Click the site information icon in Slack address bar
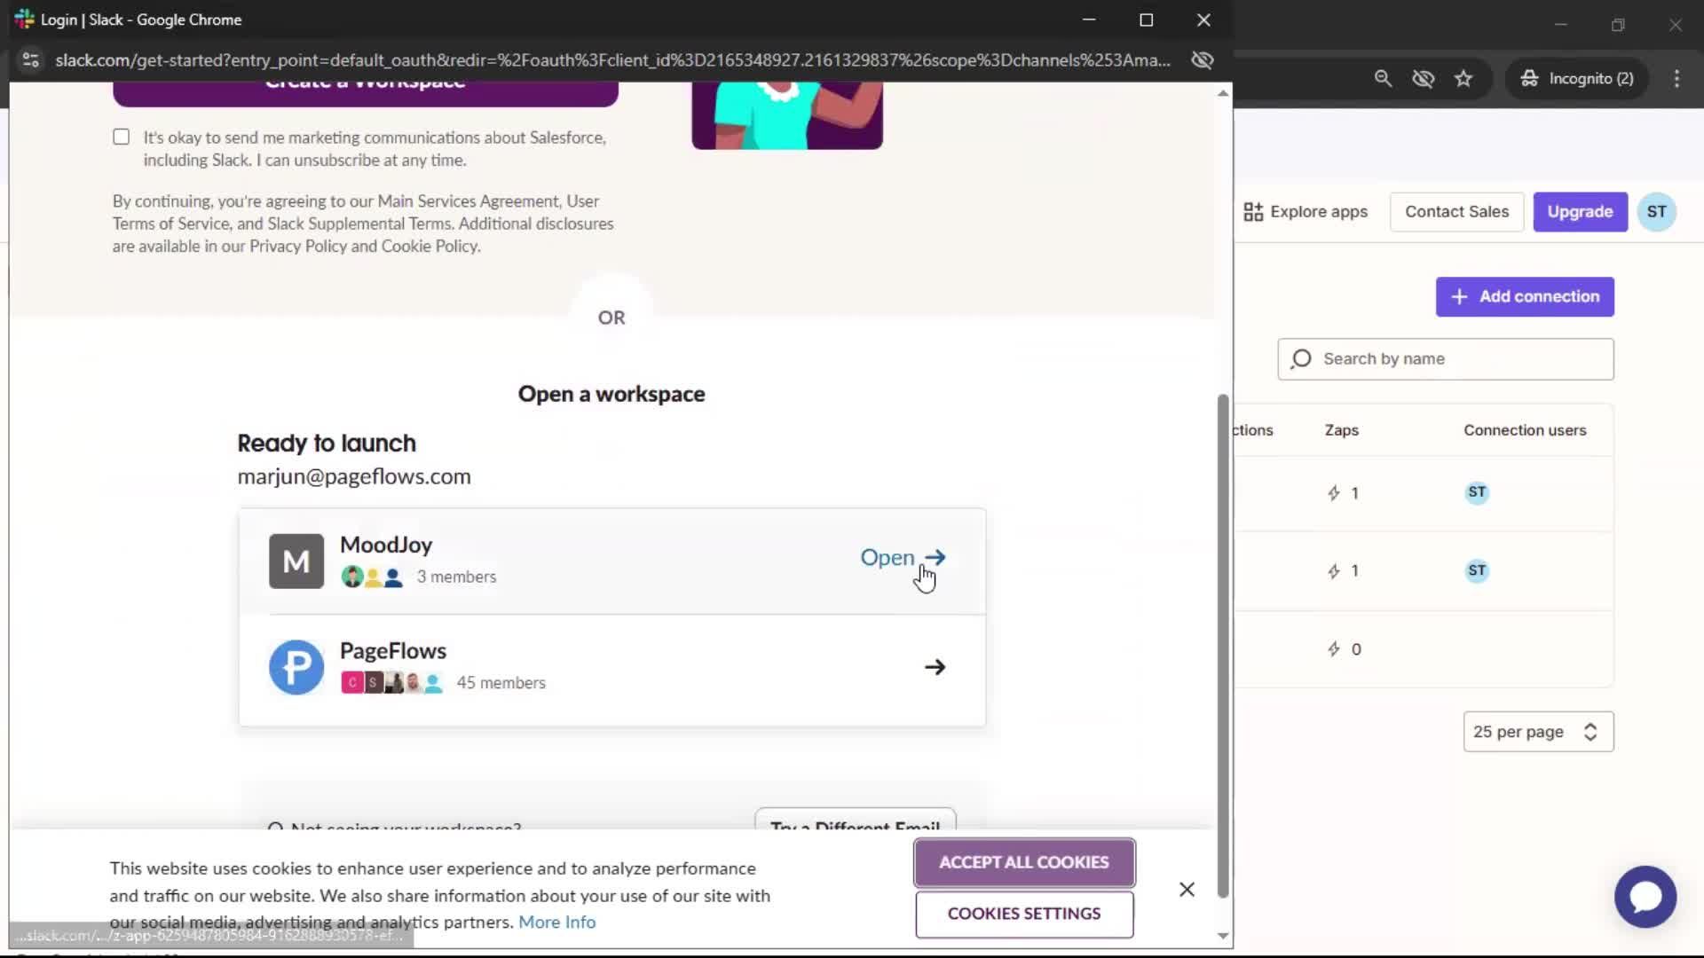1704x958 pixels. (x=31, y=60)
